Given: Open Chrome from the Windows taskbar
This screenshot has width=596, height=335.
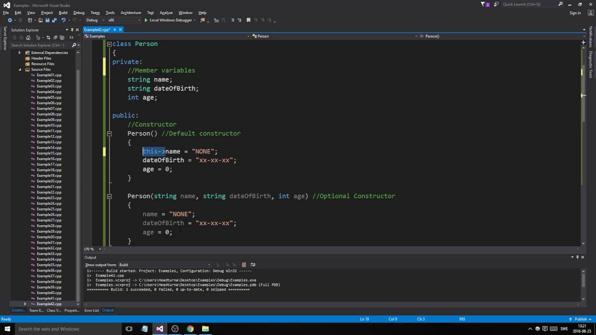Looking at the screenshot, I should (x=190, y=329).
